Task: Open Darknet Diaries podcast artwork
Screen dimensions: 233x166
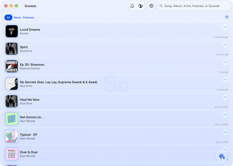Action: [x=12, y=66]
